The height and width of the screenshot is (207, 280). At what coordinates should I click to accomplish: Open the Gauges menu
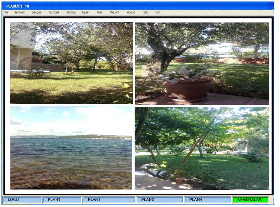click(36, 12)
